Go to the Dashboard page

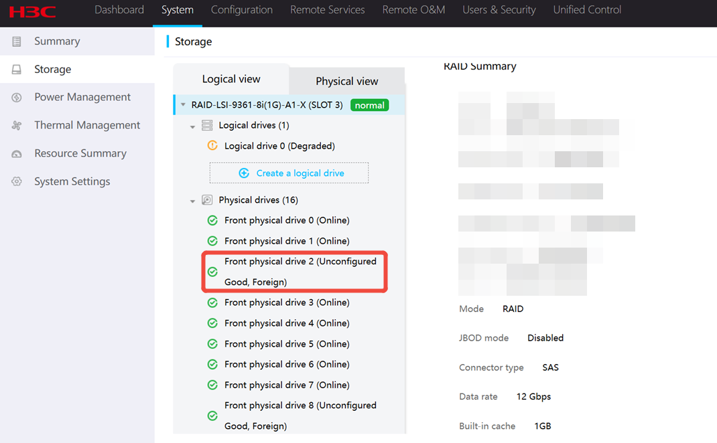tap(119, 10)
